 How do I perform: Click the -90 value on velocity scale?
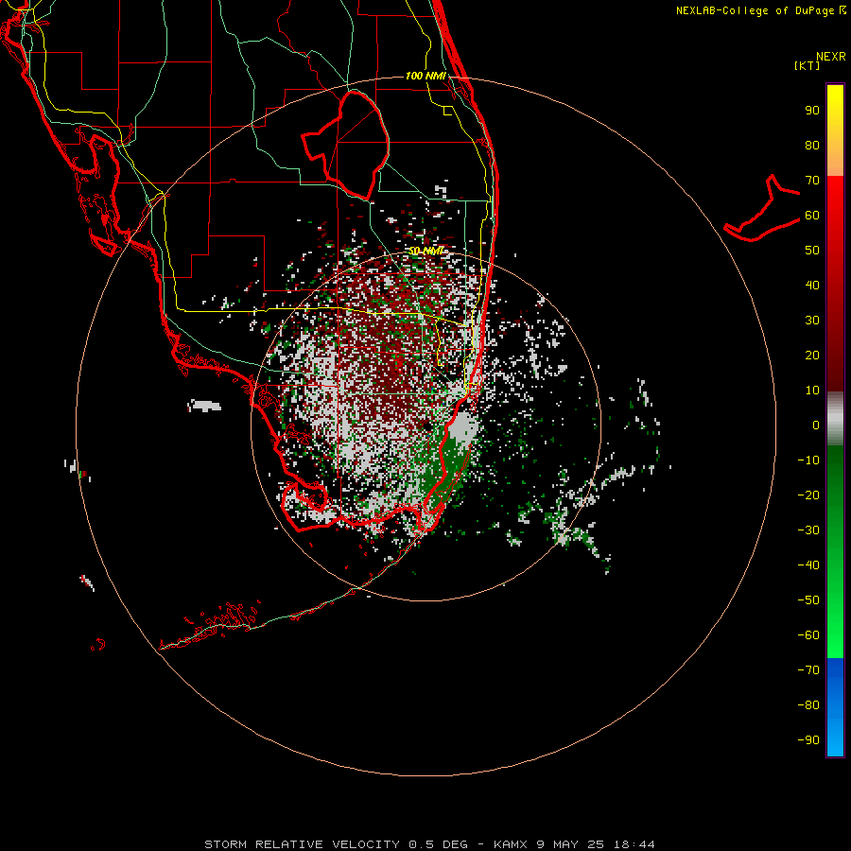pyautogui.click(x=808, y=740)
